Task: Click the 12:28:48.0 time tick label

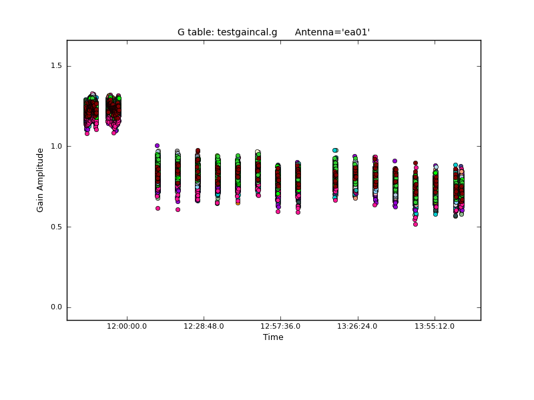Action: [x=204, y=326]
